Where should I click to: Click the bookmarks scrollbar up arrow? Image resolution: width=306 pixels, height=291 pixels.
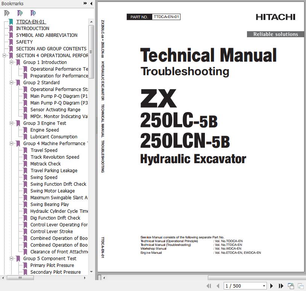[91, 22]
